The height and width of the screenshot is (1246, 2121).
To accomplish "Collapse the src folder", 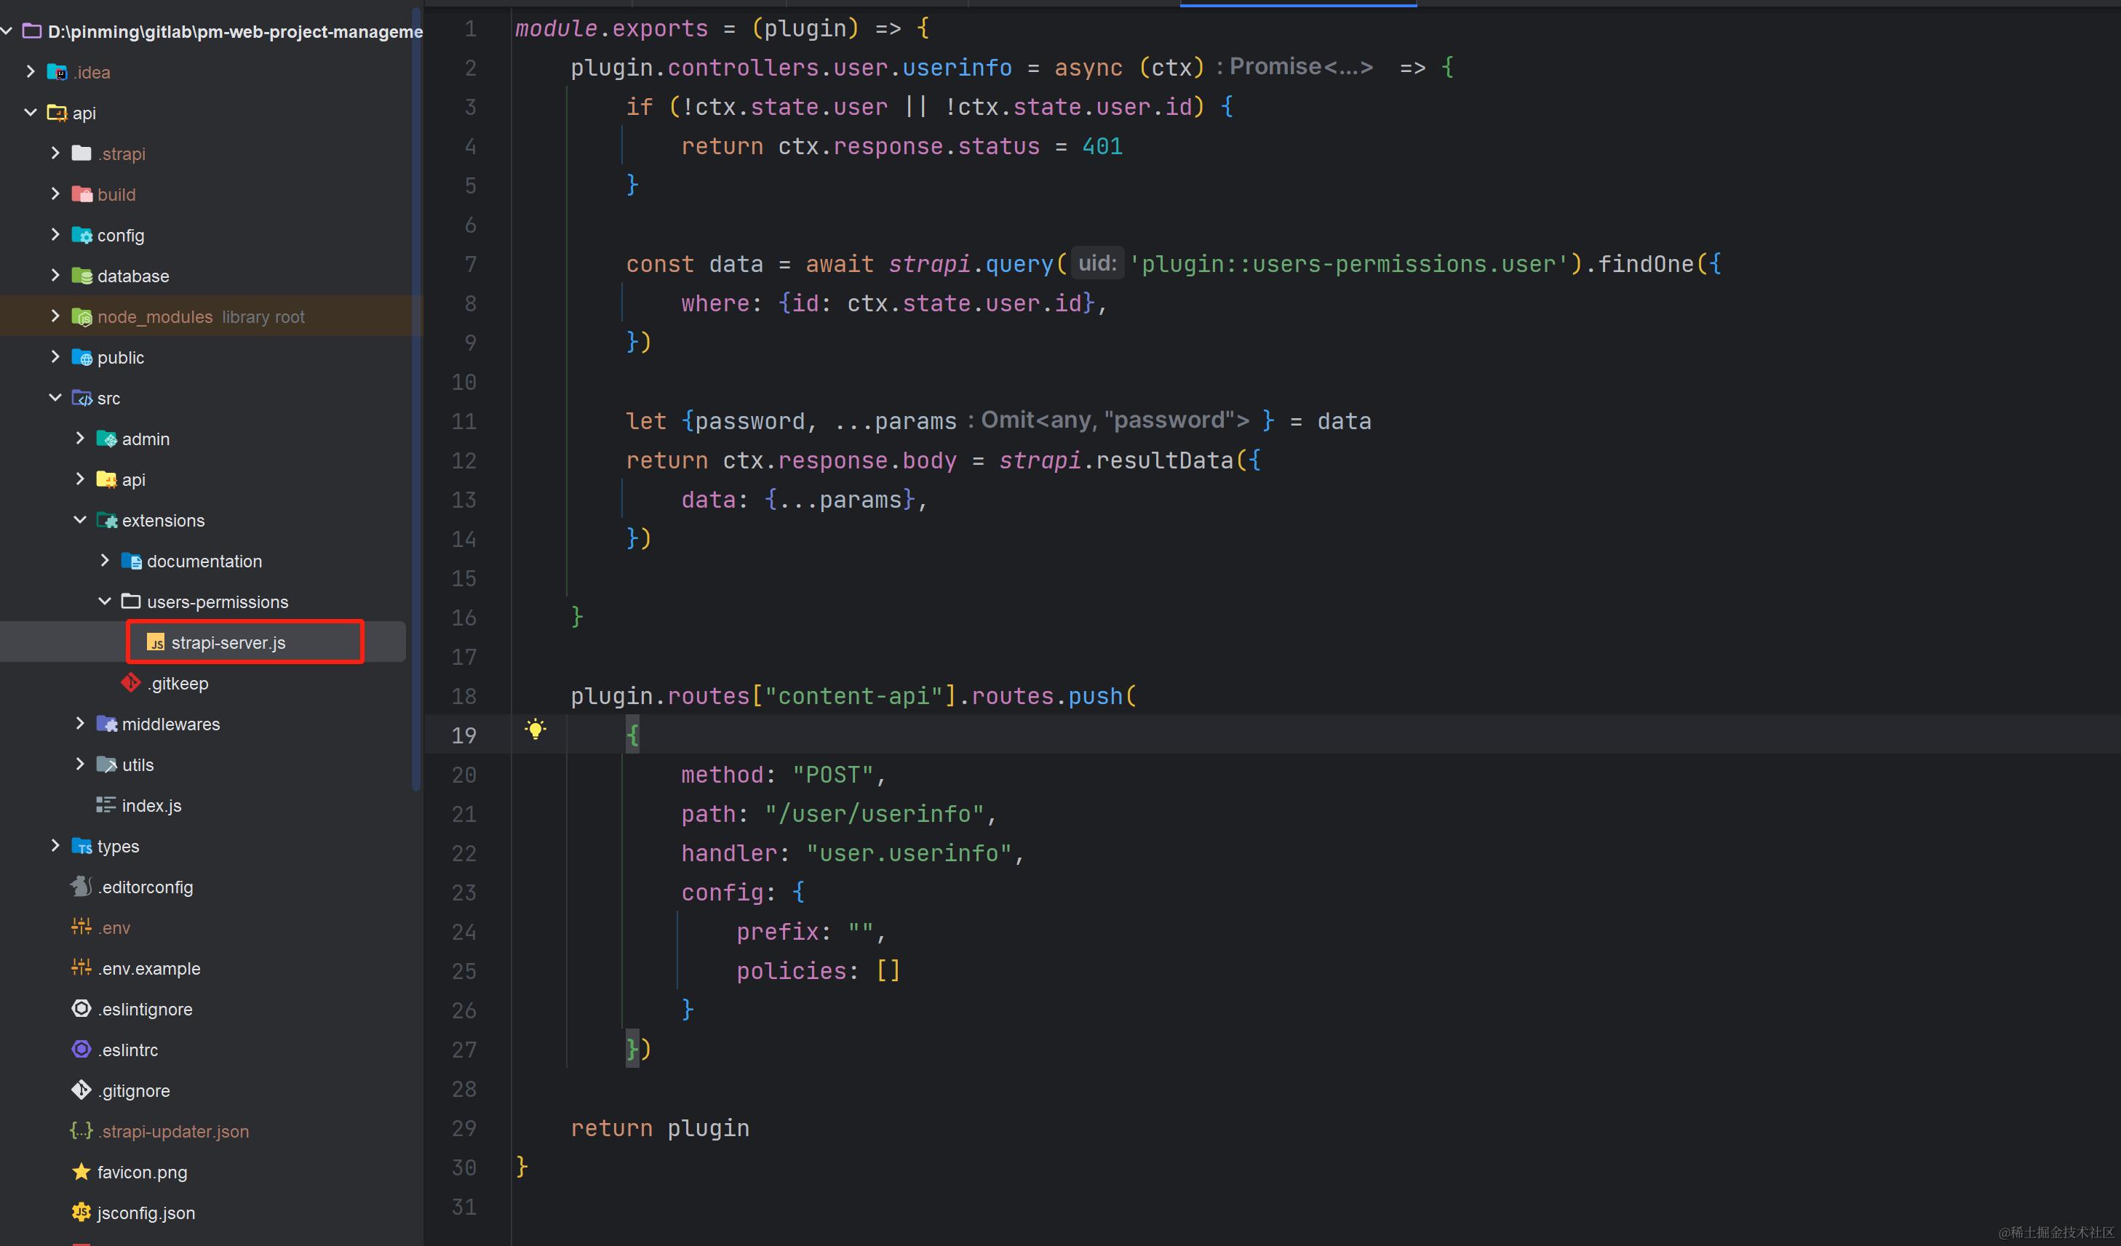I will click(x=55, y=397).
